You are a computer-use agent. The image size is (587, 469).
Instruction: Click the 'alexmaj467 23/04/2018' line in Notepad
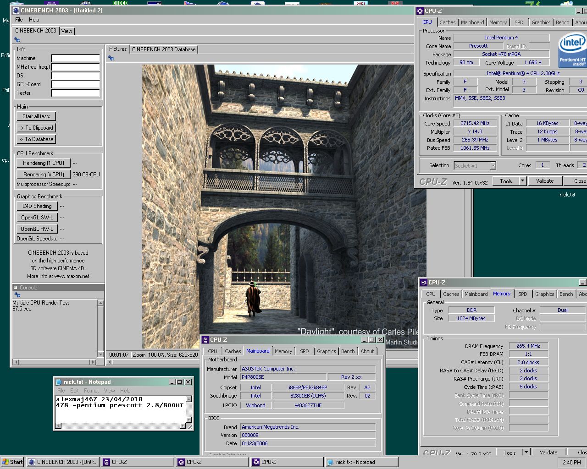click(x=99, y=399)
